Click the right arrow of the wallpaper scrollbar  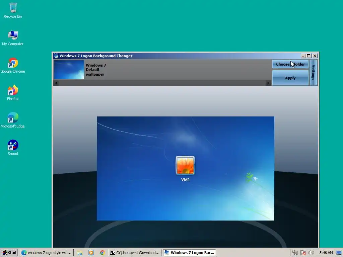[x=268, y=83]
